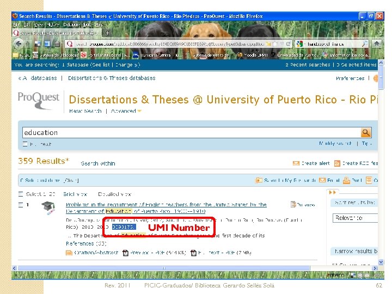Open the File menu

[16, 24]
